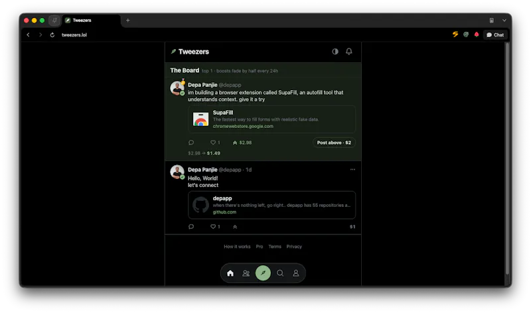Reload the page with refresh icon

pyautogui.click(x=52, y=35)
